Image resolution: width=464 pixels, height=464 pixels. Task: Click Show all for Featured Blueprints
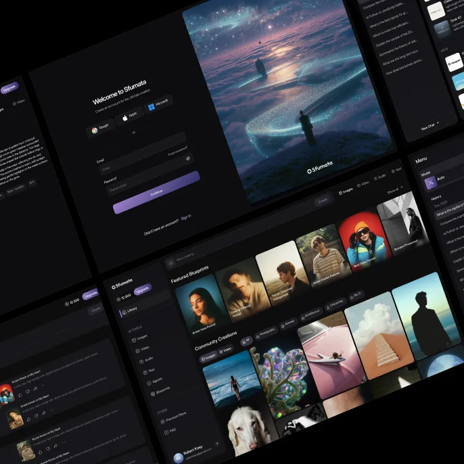pyautogui.click(x=395, y=190)
